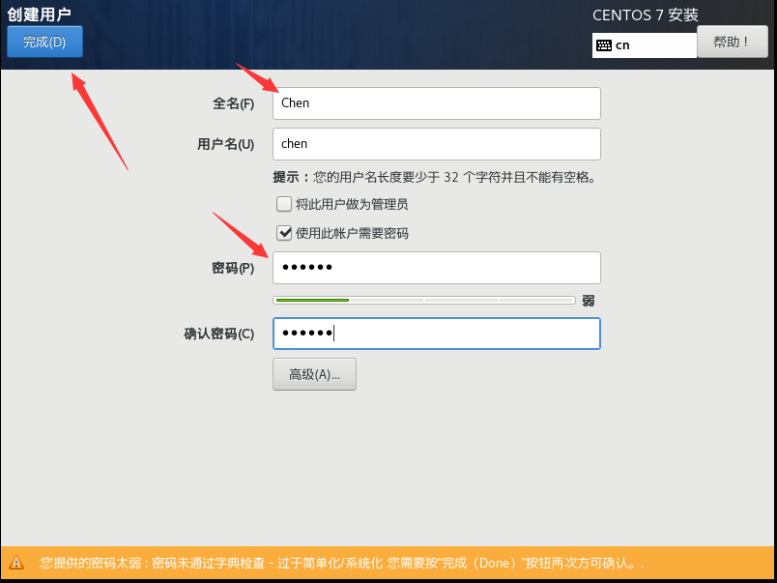Click the 用户名 field containing chen
This screenshot has height=583, width=777.
click(x=437, y=144)
